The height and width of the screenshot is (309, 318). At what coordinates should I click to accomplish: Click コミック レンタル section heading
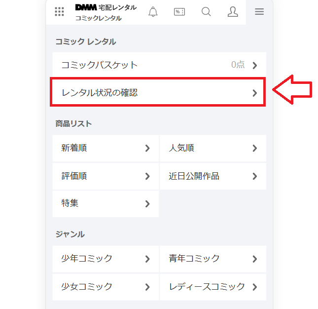86,41
